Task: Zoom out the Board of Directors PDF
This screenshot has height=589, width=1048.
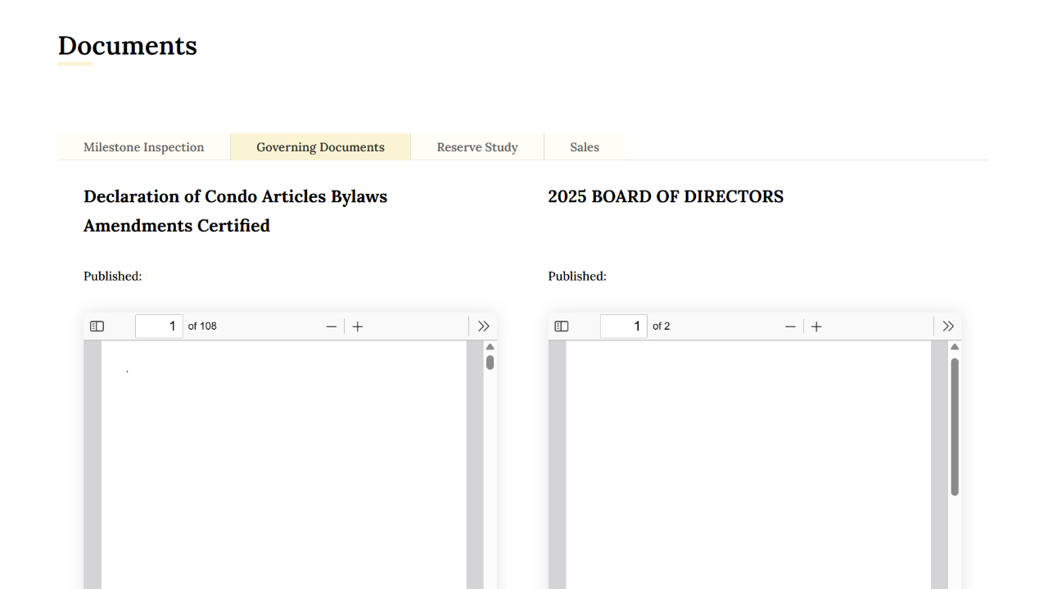Action: pos(790,326)
